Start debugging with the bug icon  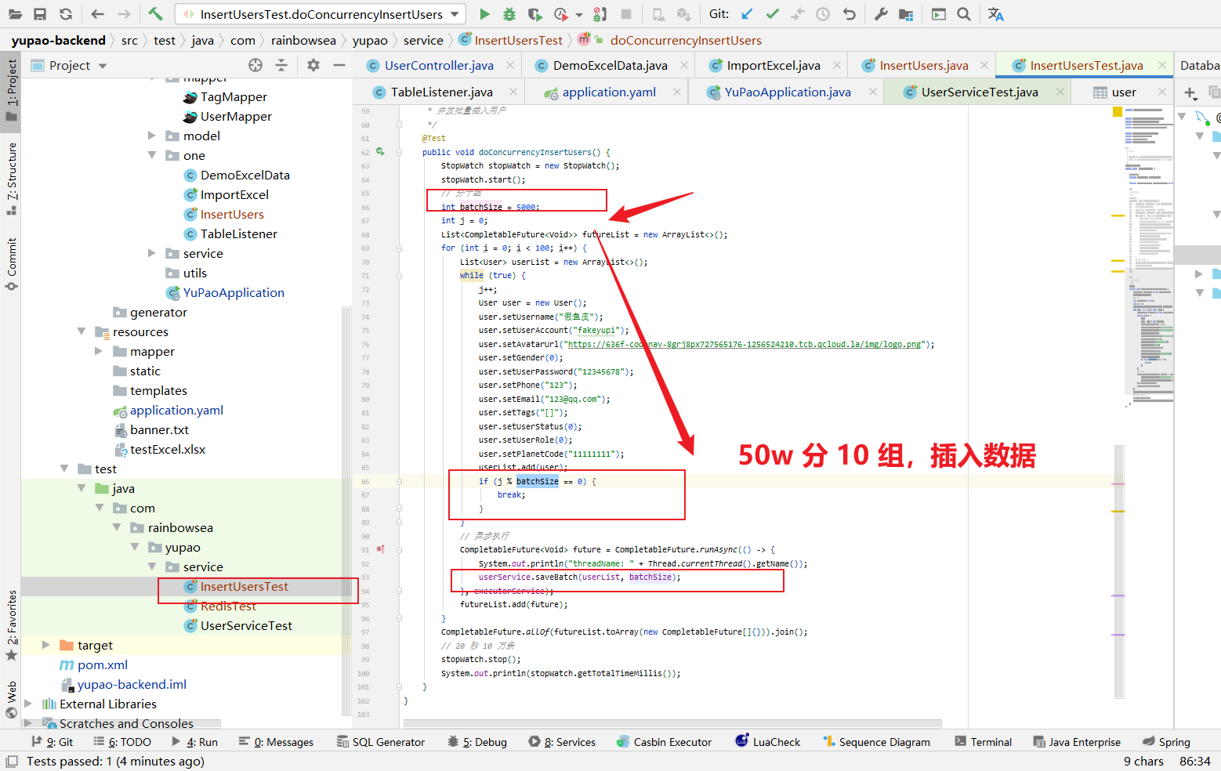(509, 14)
